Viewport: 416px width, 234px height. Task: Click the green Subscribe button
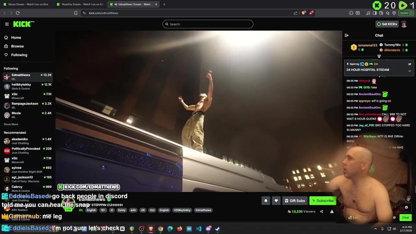323,201
